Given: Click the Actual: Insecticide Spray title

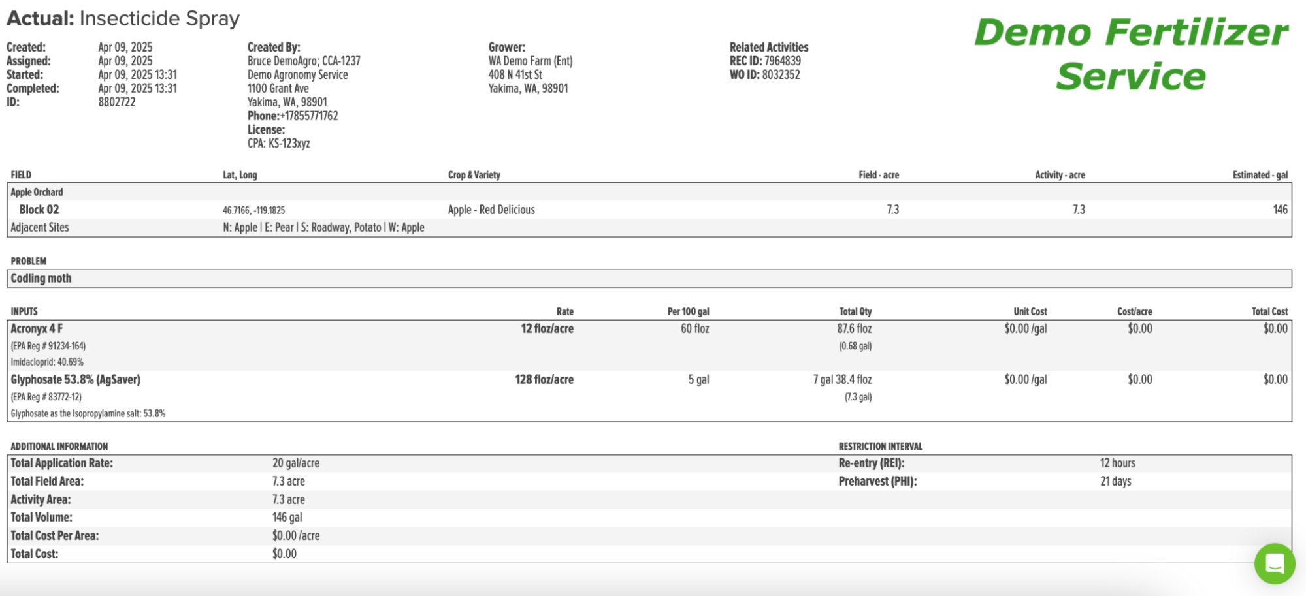Looking at the screenshot, I should pyautogui.click(x=123, y=18).
